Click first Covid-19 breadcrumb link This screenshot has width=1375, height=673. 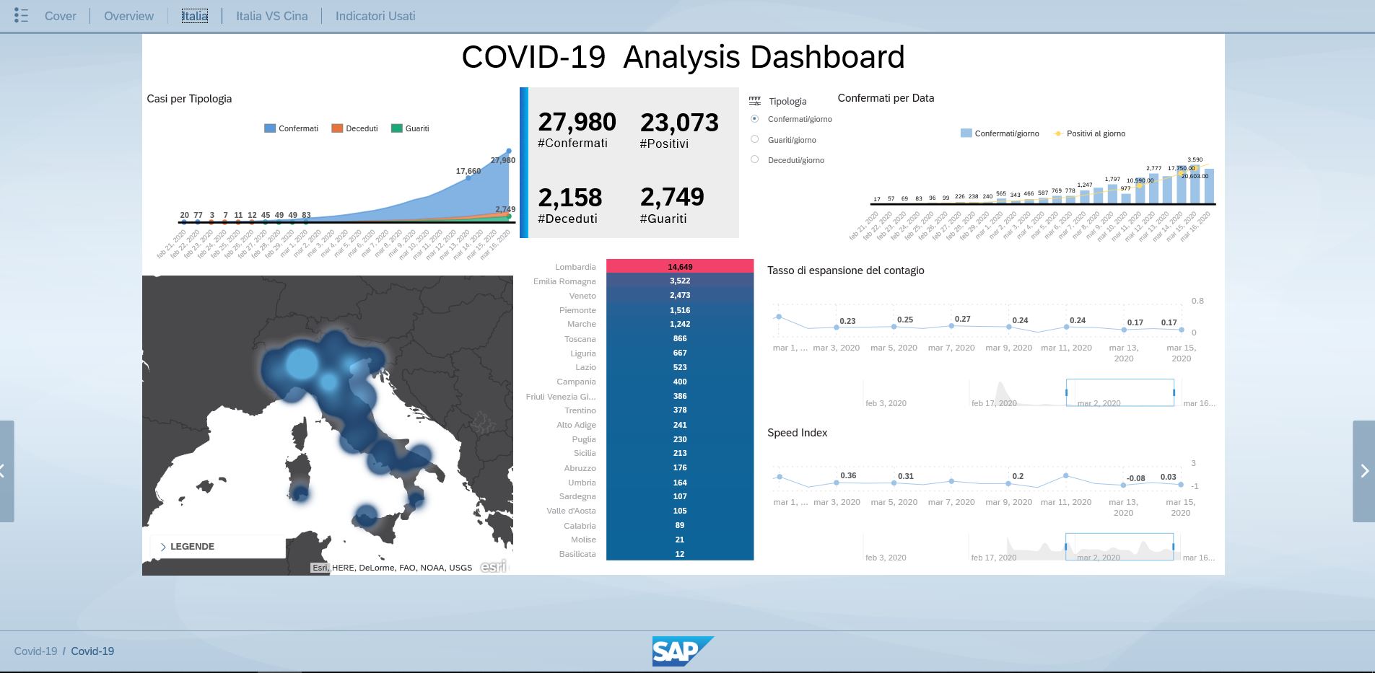tap(35, 651)
